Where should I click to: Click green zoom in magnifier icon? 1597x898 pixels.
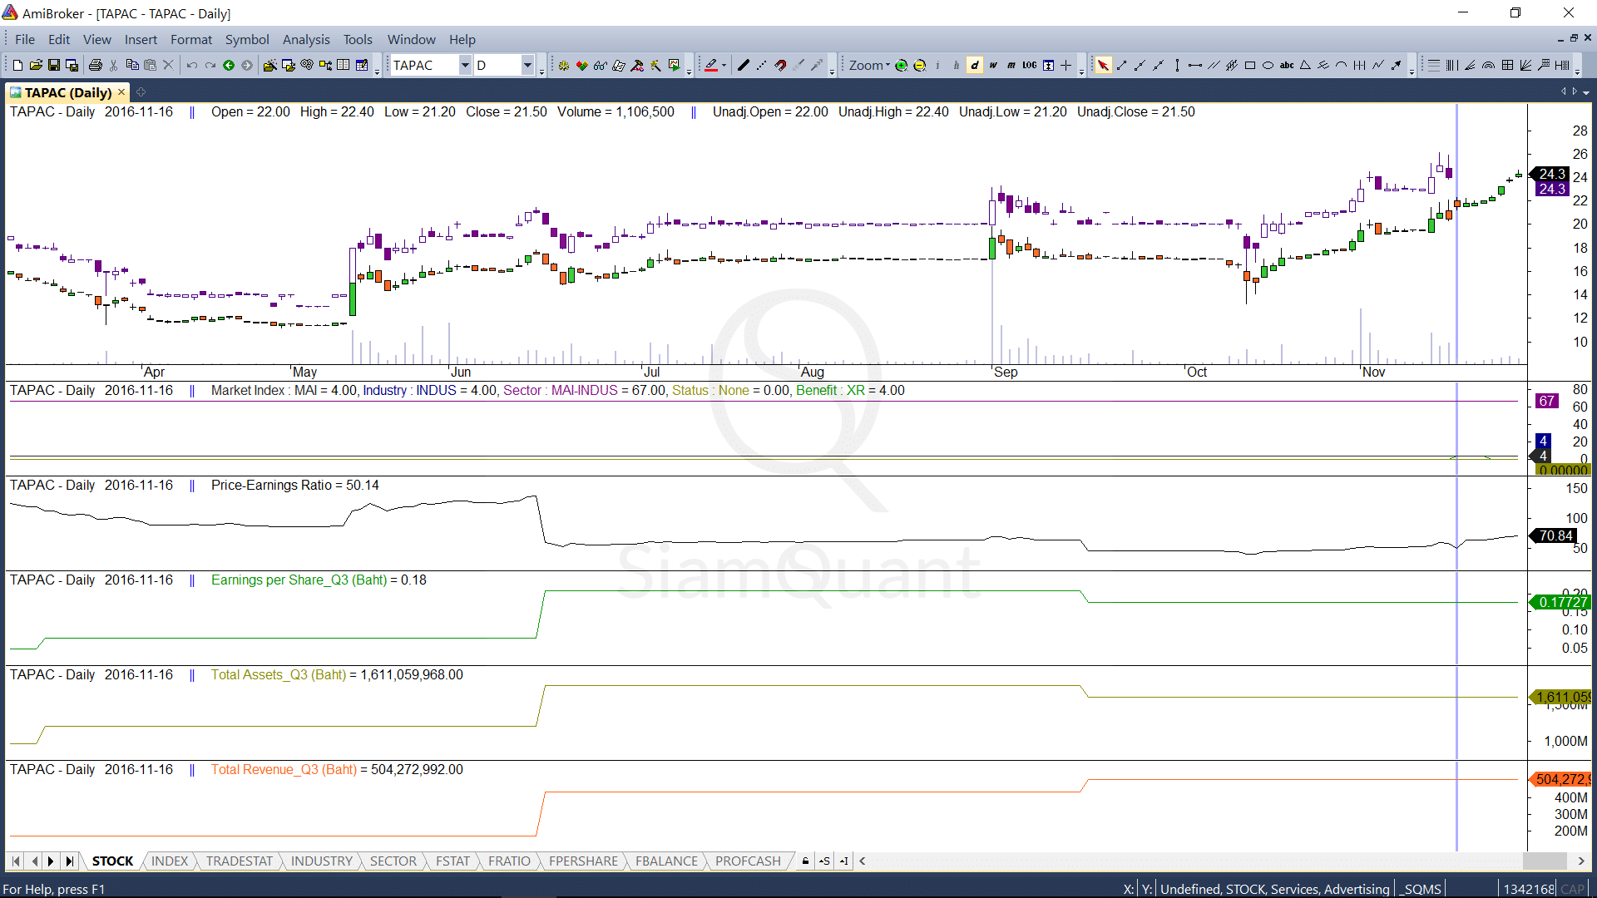pyautogui.click(x=901, y=66)
